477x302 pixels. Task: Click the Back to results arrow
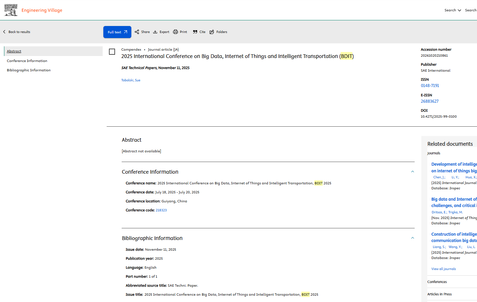click(4, 32)
